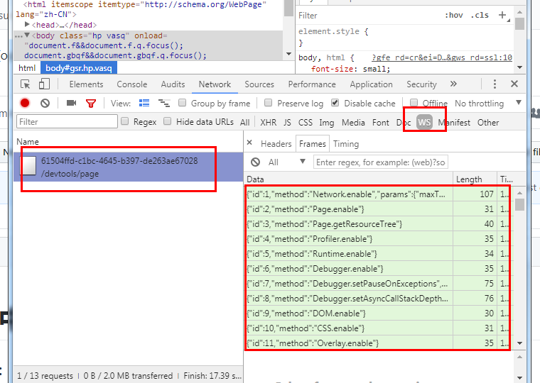This screenshot has height=383, width=540.
Task: Select the XHR request type filter
Action: click(x=269, y=123)
